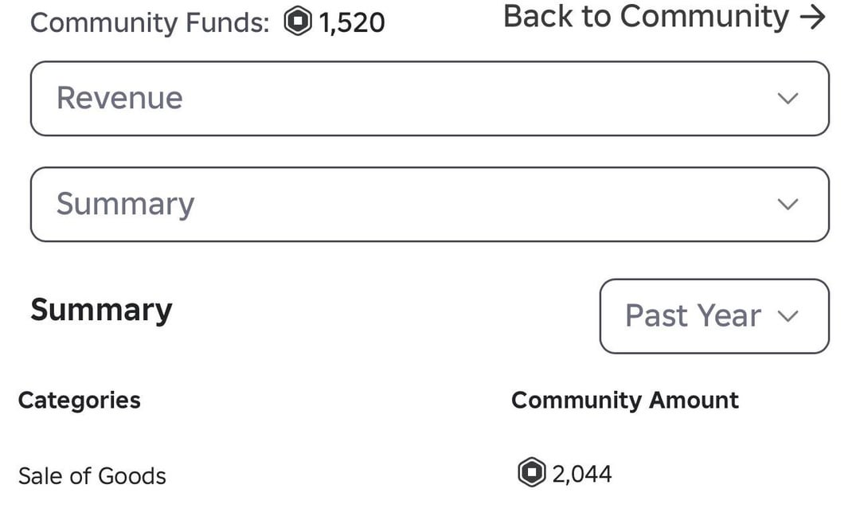Open the Revenue dropdown menu
This screenshot has width=860, height=524.
point(430,98)
